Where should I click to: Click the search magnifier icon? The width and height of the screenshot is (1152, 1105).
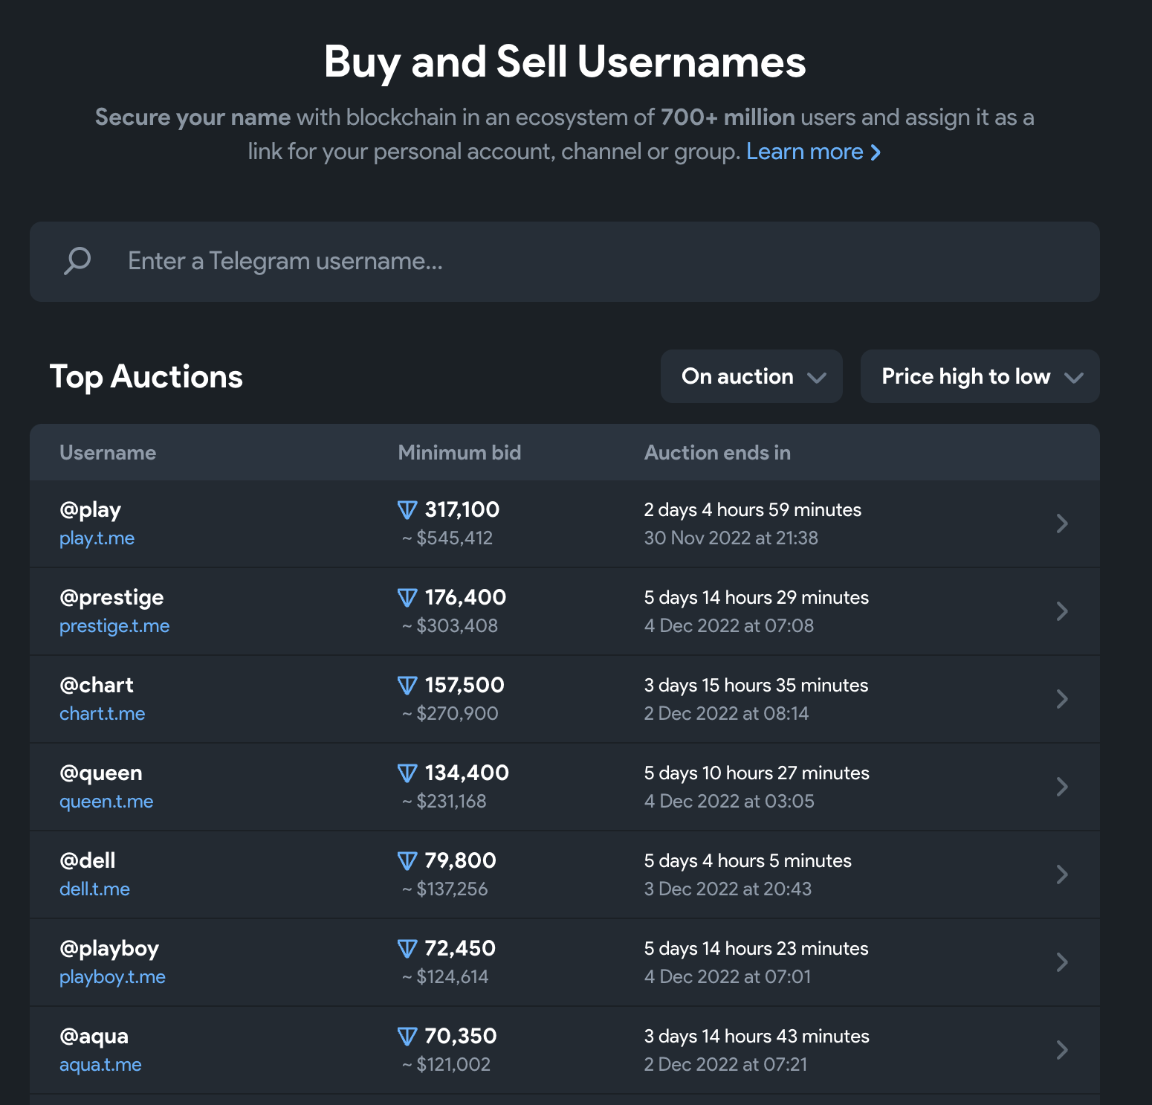pyautogui.click(x=77, y=261)
